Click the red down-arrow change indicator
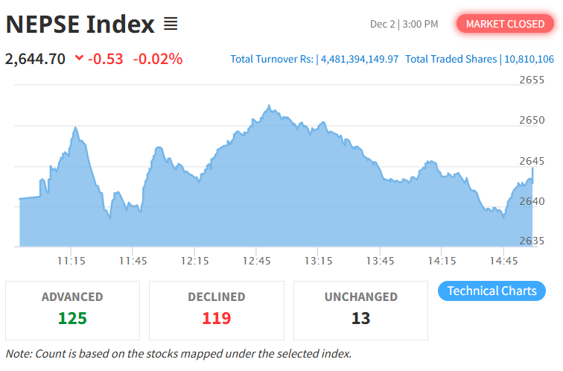Image resolution: width=563 pixels, height=371 pixels. tap(79, 58)
